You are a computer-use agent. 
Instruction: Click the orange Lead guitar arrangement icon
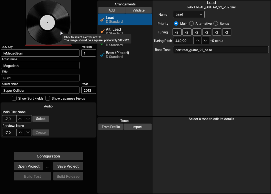[x=102, y=20]
